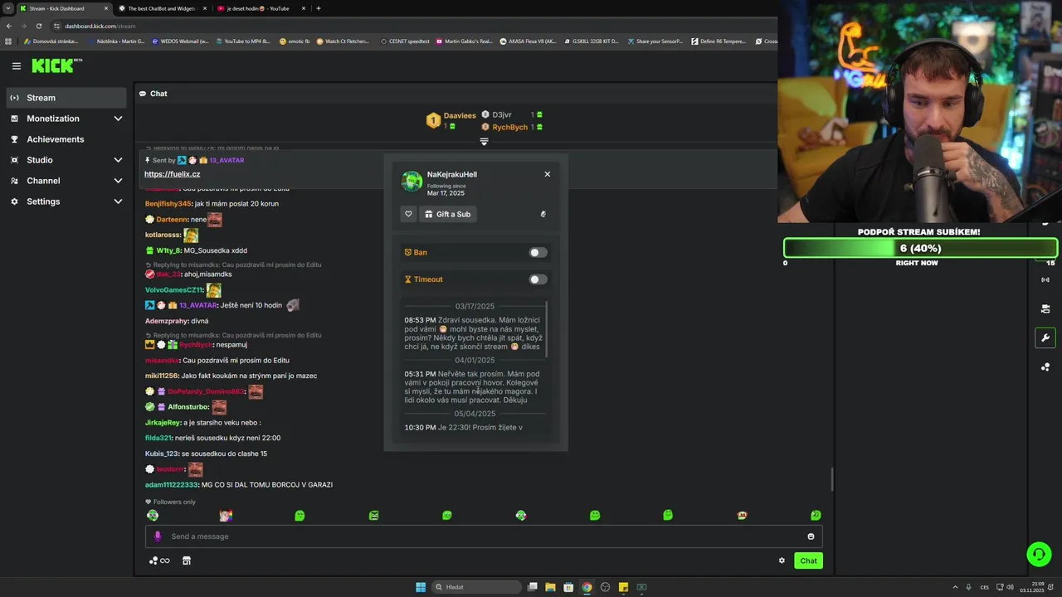
Task: Click green support headset button
Action: pyautogui.click(x=1038, y=553)
